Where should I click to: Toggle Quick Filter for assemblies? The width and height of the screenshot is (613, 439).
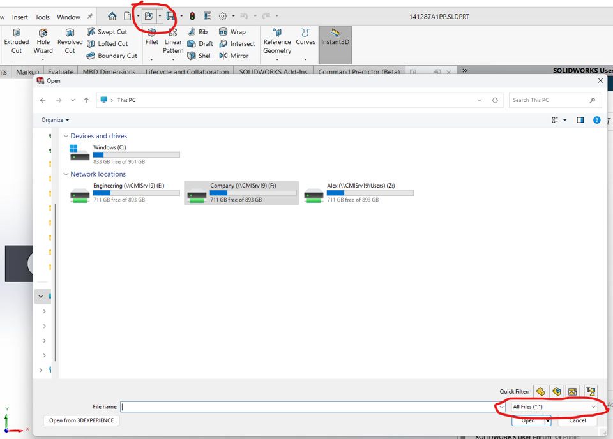tap(557, 391)
